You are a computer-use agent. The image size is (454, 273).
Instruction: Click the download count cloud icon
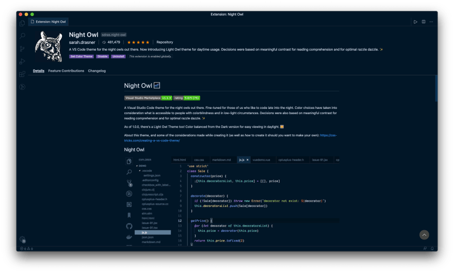104,42
